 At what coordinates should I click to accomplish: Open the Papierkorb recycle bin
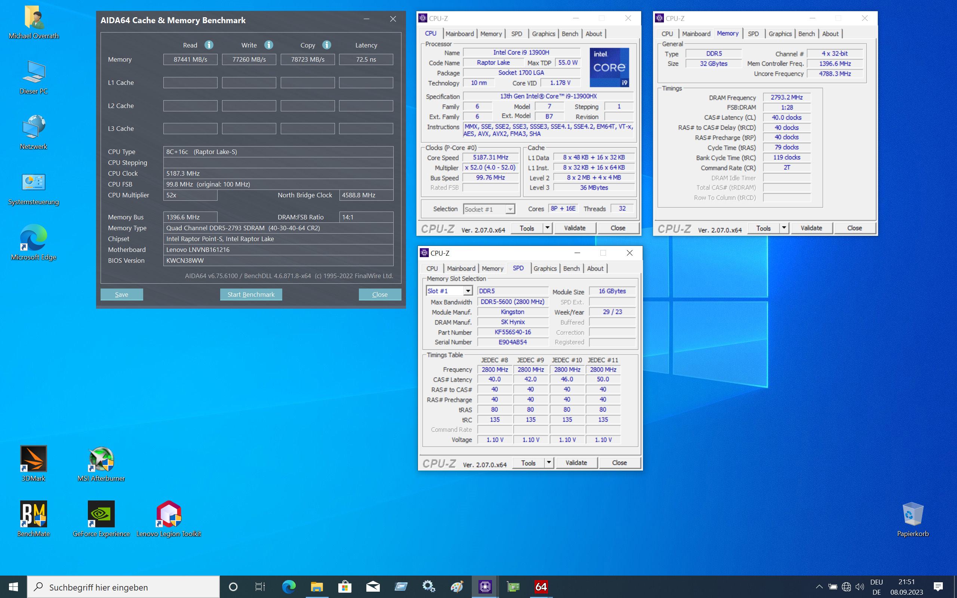(913, 519)
